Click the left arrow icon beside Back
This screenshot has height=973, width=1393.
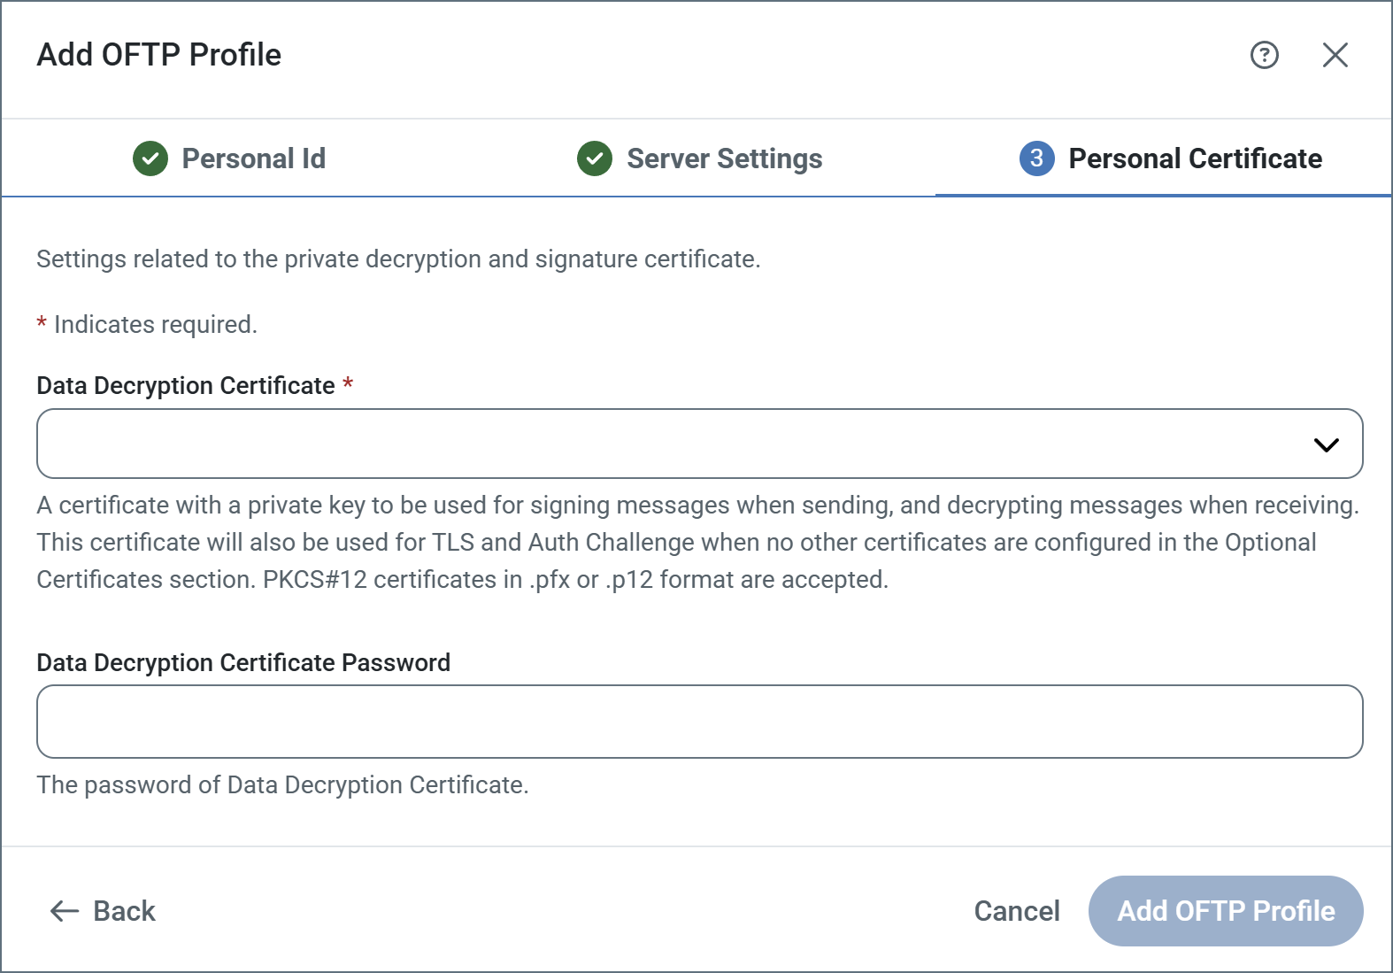[65, 911]
